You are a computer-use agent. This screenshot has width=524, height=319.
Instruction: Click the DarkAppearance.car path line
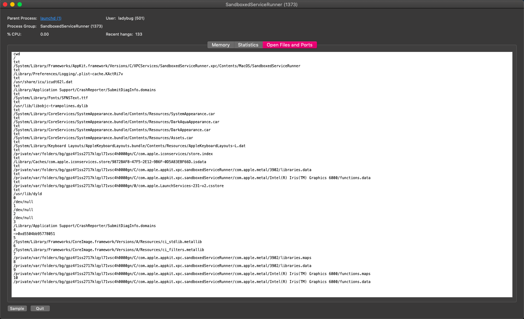pyautogui.click(x=112, y=130)
